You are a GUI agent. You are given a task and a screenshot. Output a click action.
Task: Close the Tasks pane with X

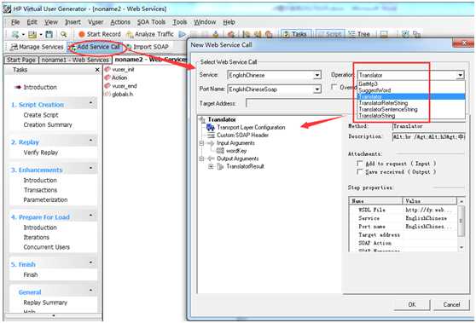coord(97,70)
